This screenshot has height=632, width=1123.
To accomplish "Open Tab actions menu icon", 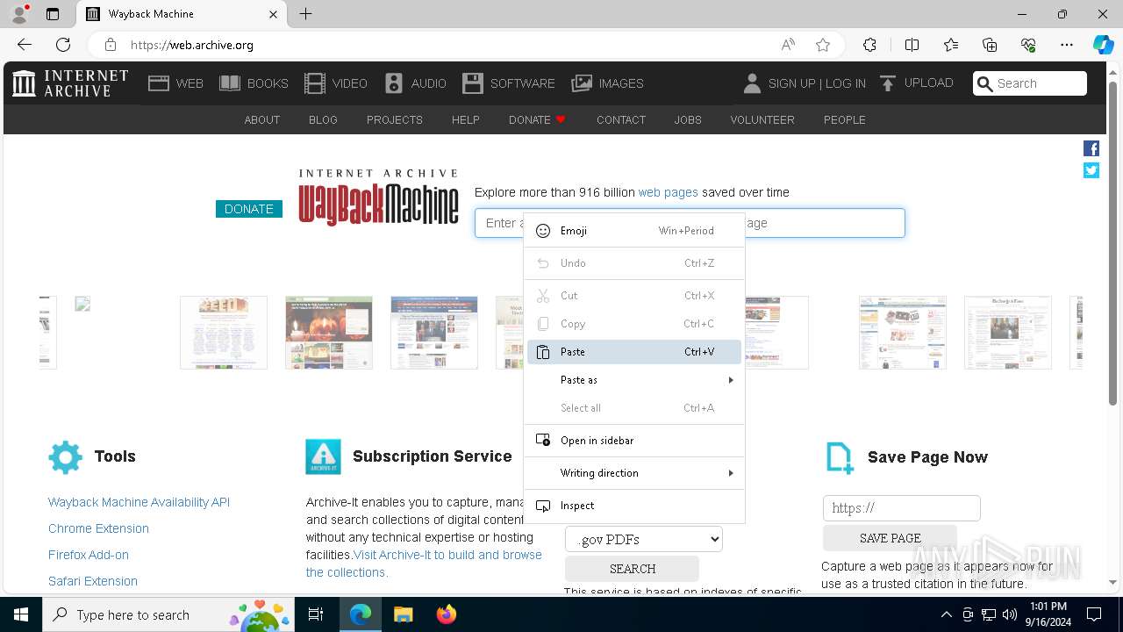I will tap(53, 14).
